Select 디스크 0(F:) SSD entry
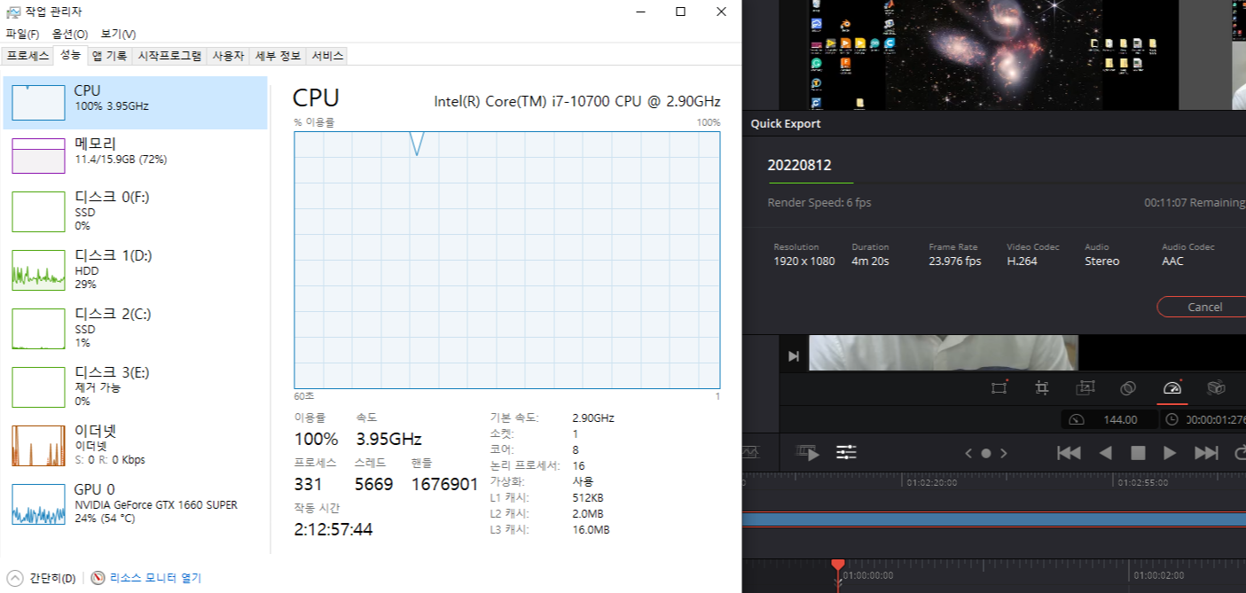The width and height of the screenshot is (1246, 593). point(135,211)
